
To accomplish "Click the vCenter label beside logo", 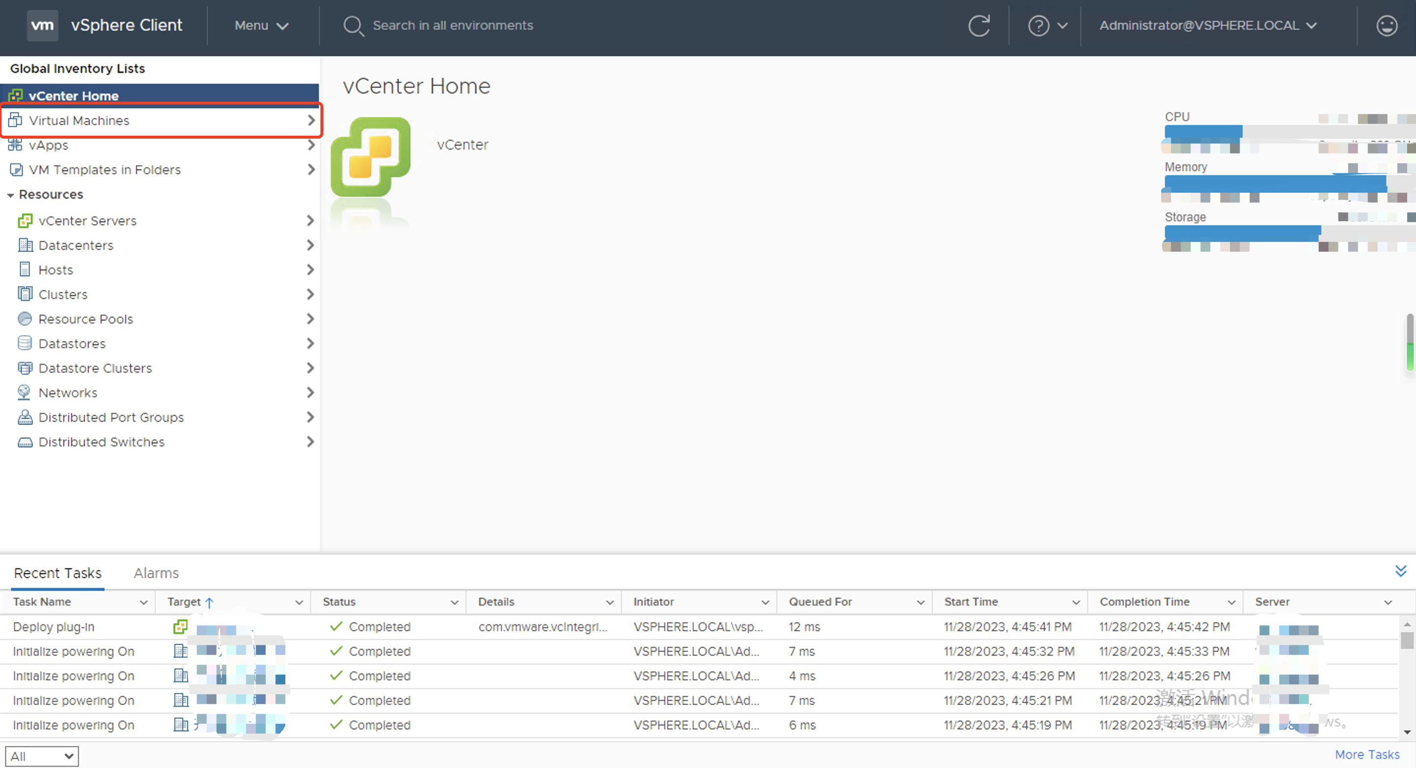I will (x=462, y=145).
